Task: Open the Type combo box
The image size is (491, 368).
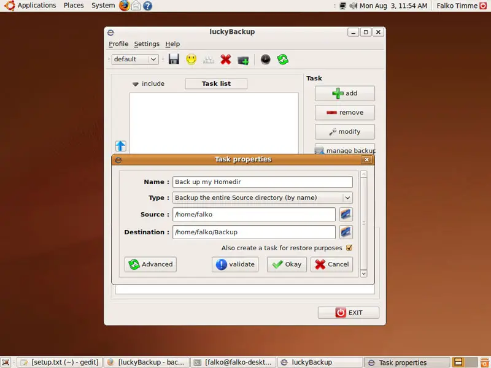Action: point(263,197)
